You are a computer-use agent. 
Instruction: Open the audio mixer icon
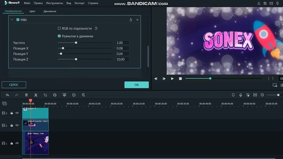[x=248, y=95]
